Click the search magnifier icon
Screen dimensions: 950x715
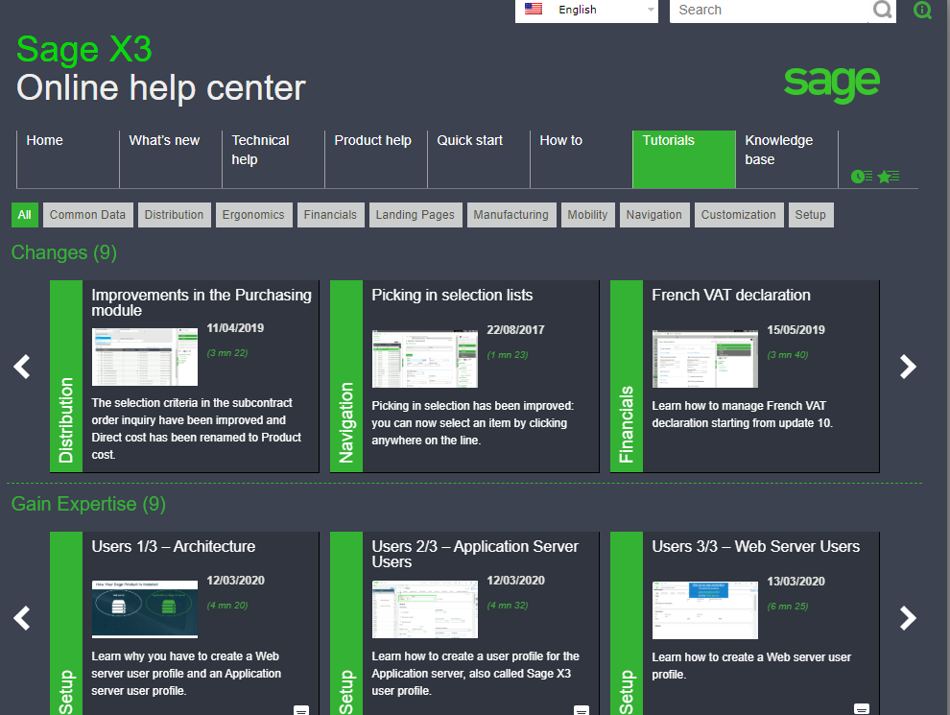coord(882,10)
